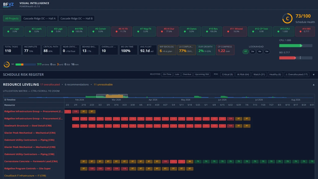Open the #3 Lags check card
The image size is (318, 179).
(57, 31)
